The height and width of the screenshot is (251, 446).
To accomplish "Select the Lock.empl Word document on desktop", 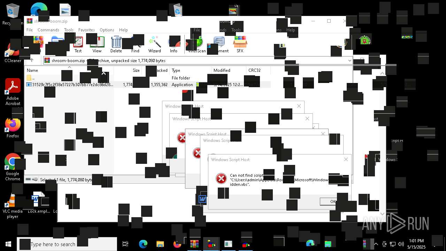I will (39, 203).
